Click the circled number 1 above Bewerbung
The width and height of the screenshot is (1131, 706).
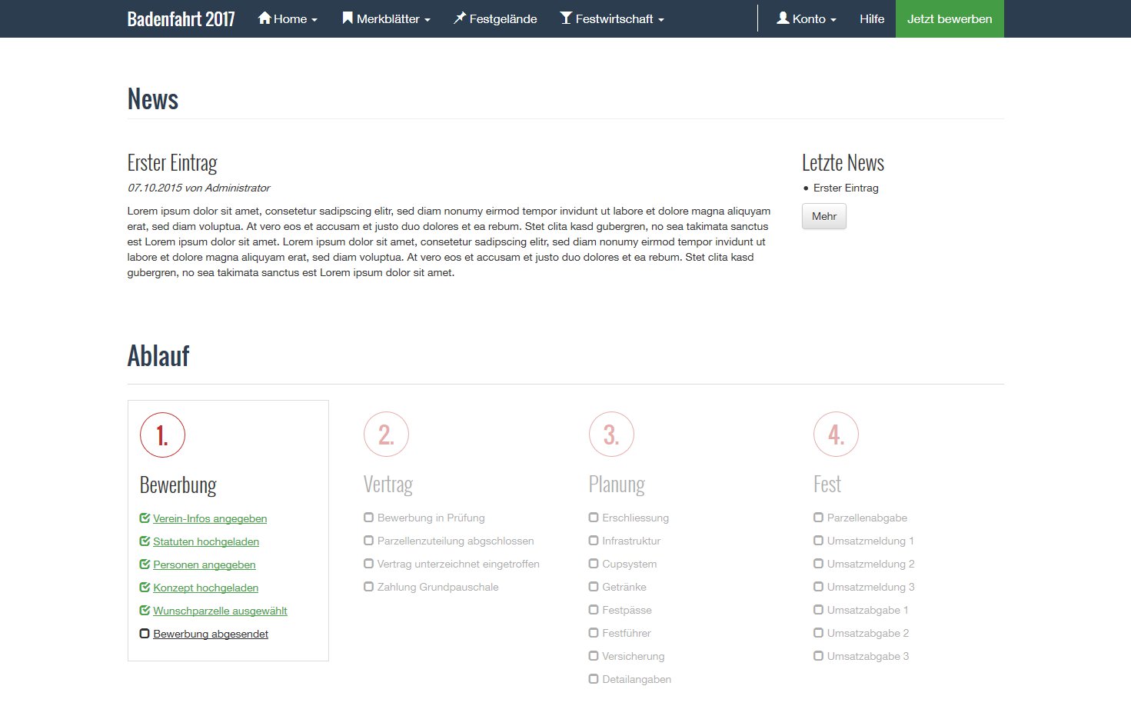pos(161,434)
